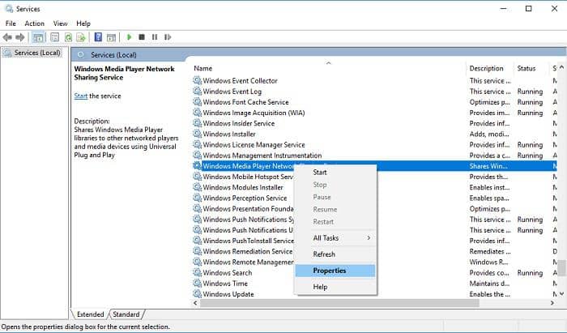
Task: Click the horizontal scrollbar thumb
Action: tap(339, 303)
